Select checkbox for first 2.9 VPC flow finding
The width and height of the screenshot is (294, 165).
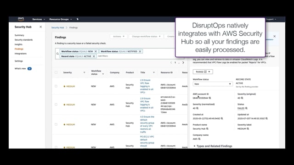tap(56, 86)
